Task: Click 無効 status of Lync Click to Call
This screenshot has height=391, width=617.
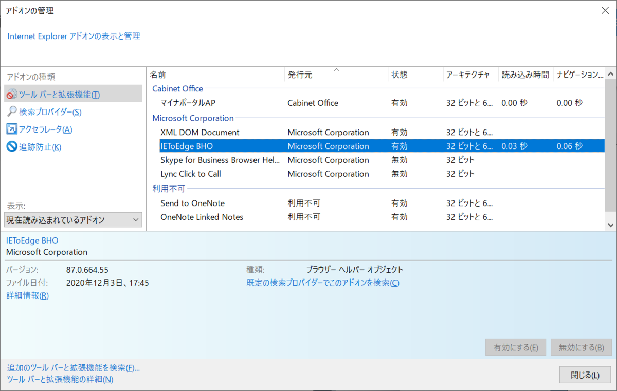Action: point(400,174)
